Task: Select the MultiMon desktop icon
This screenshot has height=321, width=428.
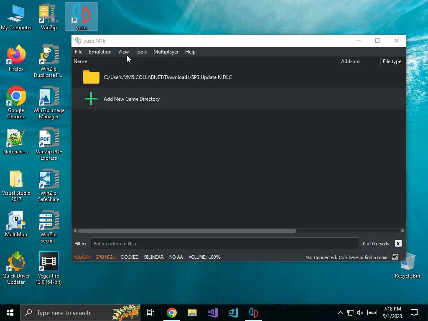Action: click(x=16, y=224)
